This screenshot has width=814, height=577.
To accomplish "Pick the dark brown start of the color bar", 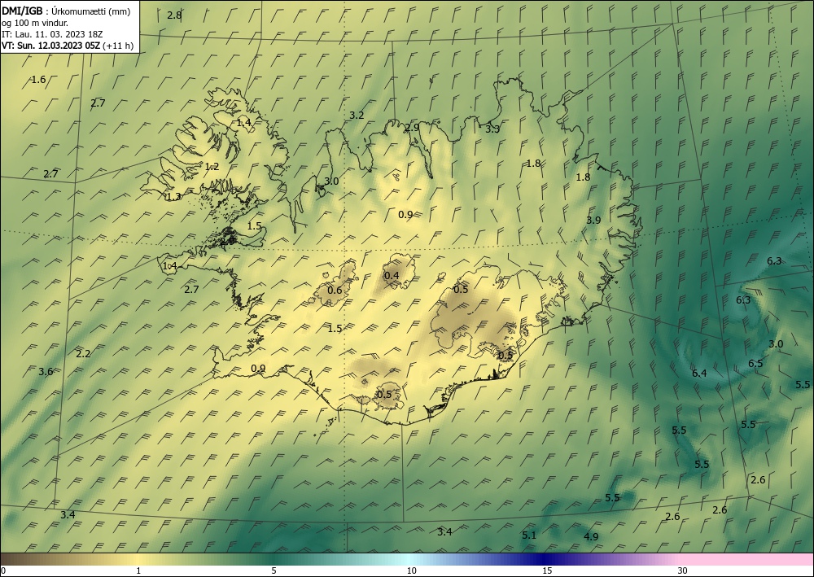I will point(11,559).
